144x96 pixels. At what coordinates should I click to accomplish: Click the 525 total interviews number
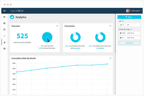[x=22, y=36]
